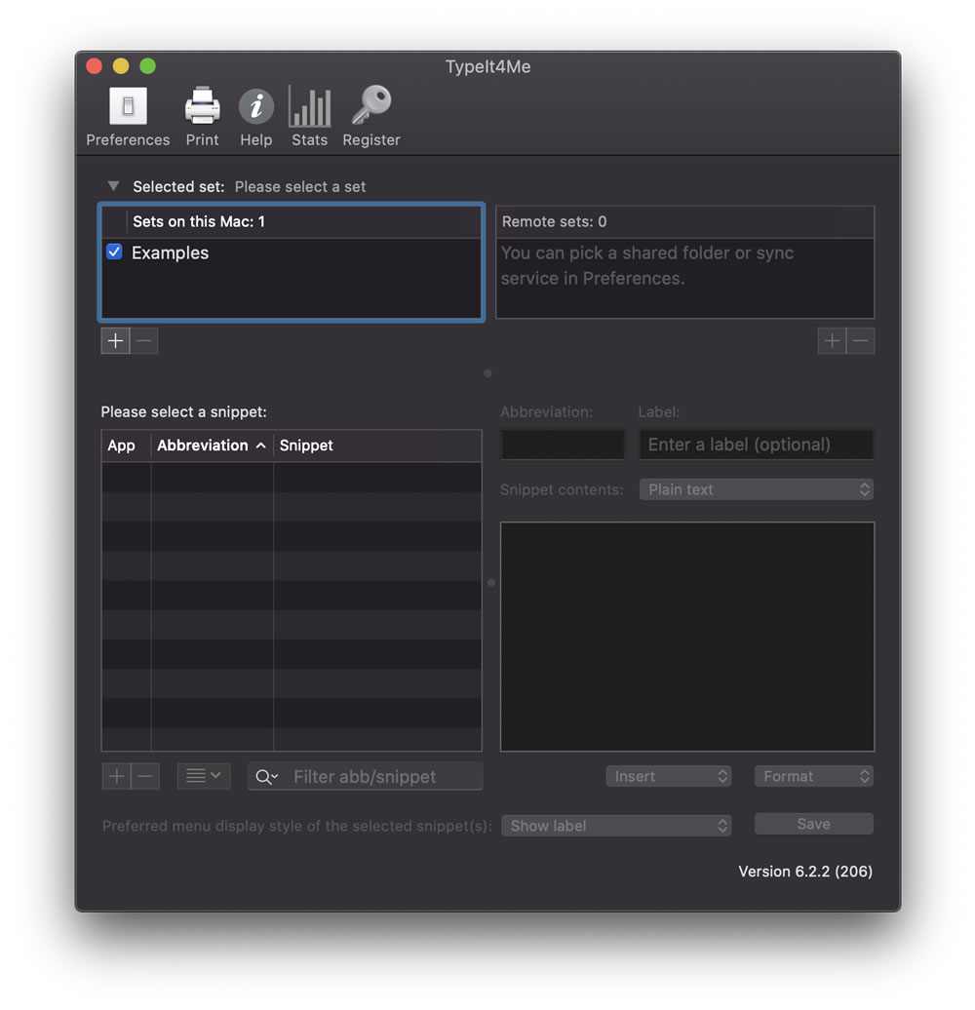The image size is (975, 1010).
Task: Click the Please select a set text
Action: pyautogui.click(x=300, y=187)
